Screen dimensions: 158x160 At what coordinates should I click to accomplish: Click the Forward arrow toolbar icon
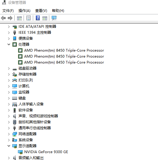pos(10,18)
